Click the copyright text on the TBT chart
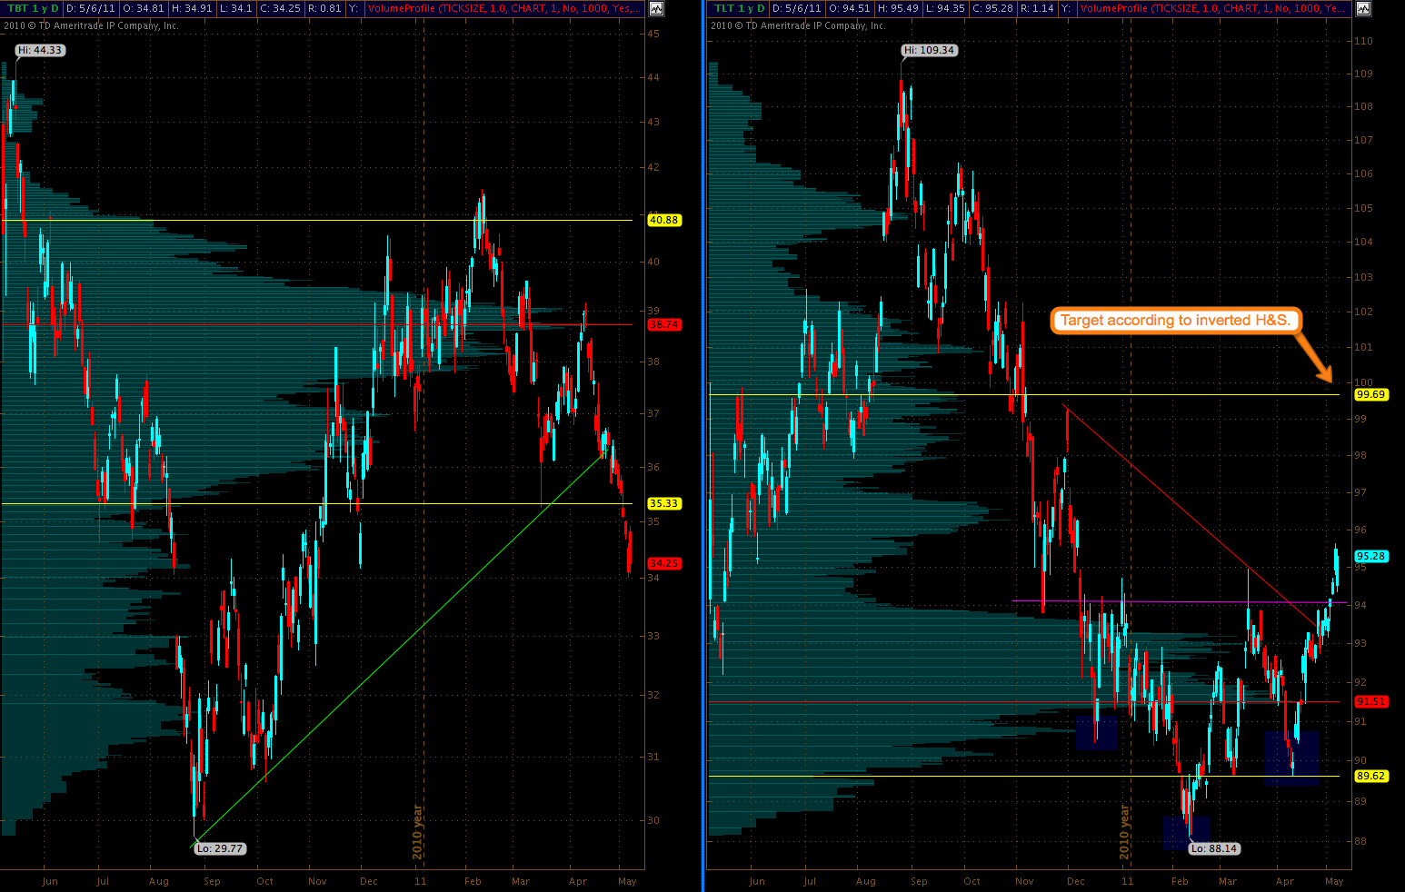This screenshot has height=892, width=1405. point(90,25)
